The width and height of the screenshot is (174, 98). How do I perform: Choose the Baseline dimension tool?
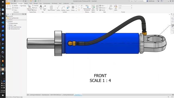[x=15, y=6]
